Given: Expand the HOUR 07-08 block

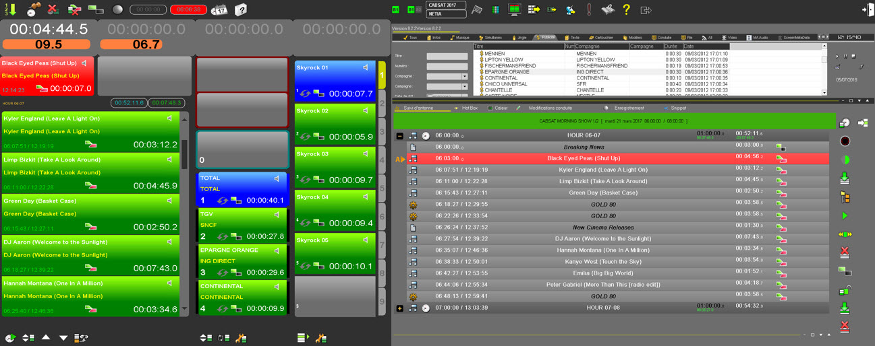Looking at the screenshot, I should (x=399, y=308).
